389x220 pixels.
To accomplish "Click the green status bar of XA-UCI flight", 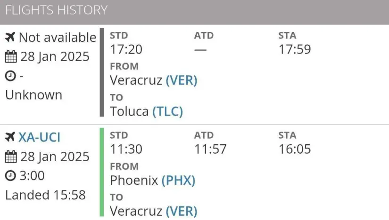I will point(102,172).
